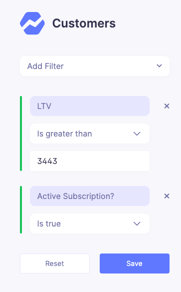
Task: Delete the Active Subscription? filter via X
Action: 167,196
